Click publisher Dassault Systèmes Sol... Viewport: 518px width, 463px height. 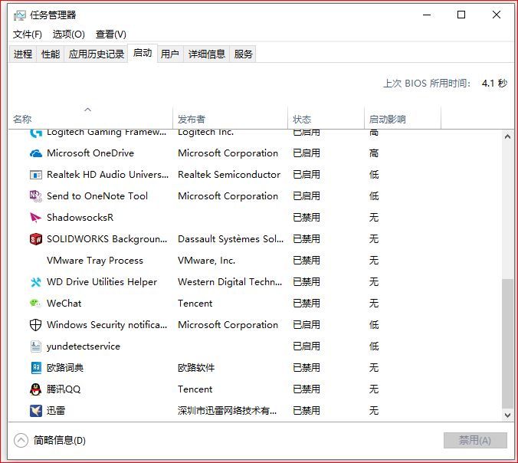click(231, 239)
